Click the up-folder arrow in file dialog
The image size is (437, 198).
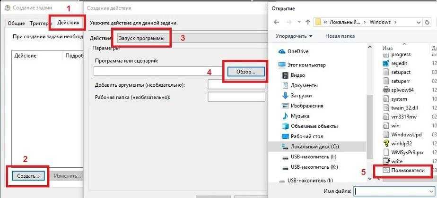click(307, 22)
